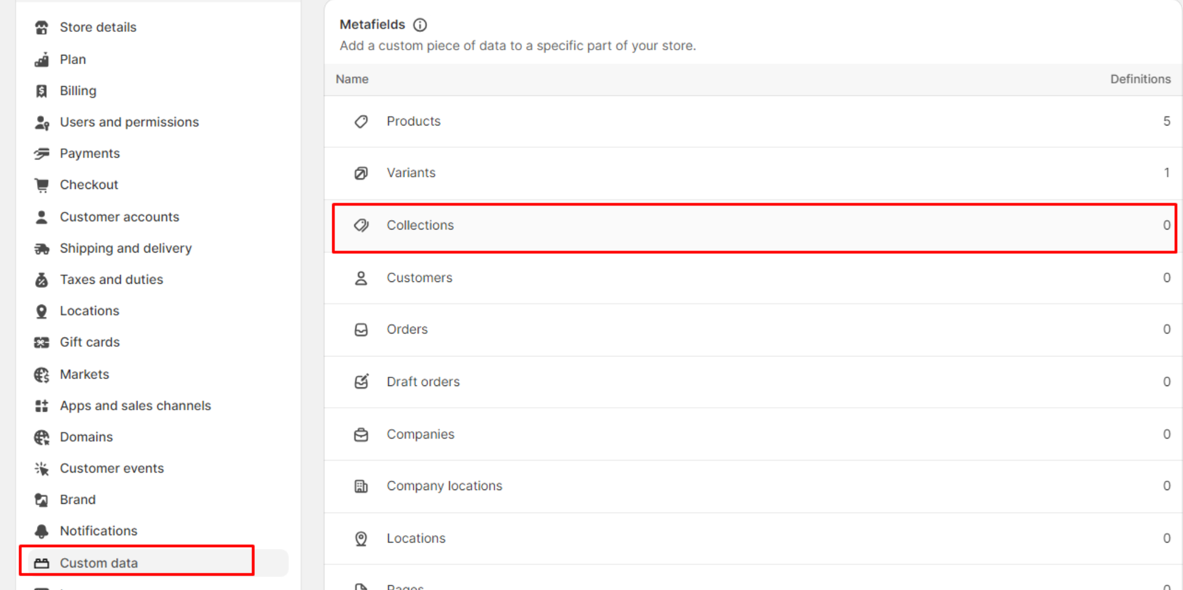1183x590 pixels.
Task: Click the Name column header
Action: tap(352, 79)
